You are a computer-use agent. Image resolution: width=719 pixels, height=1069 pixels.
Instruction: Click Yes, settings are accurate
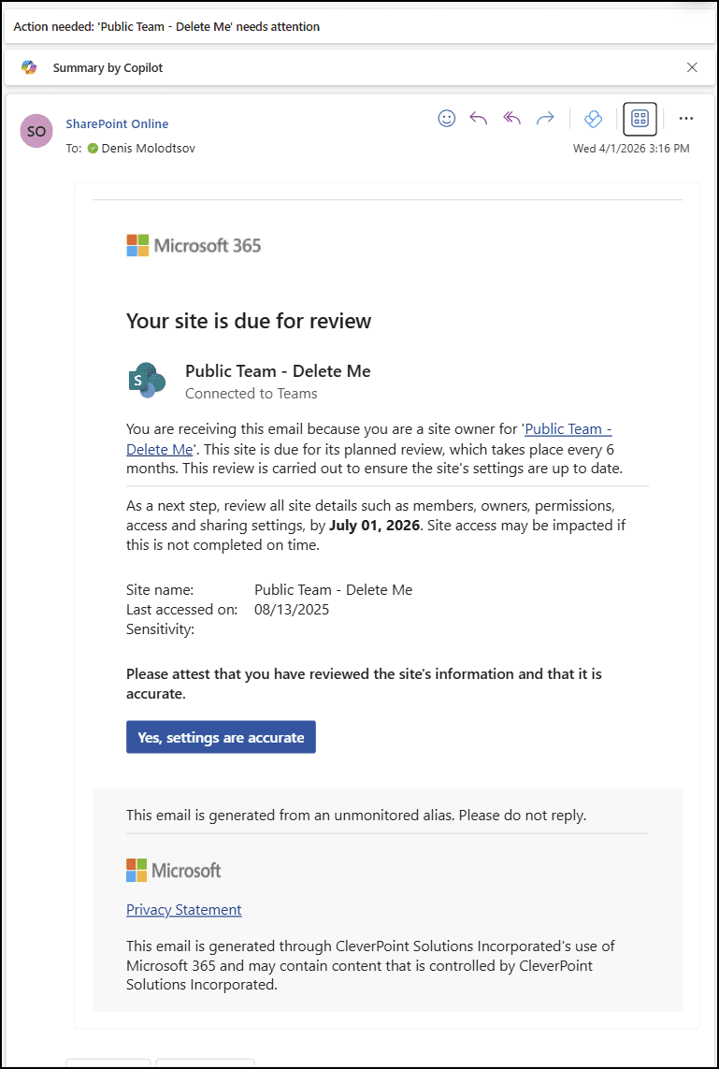tap(220, 737)
